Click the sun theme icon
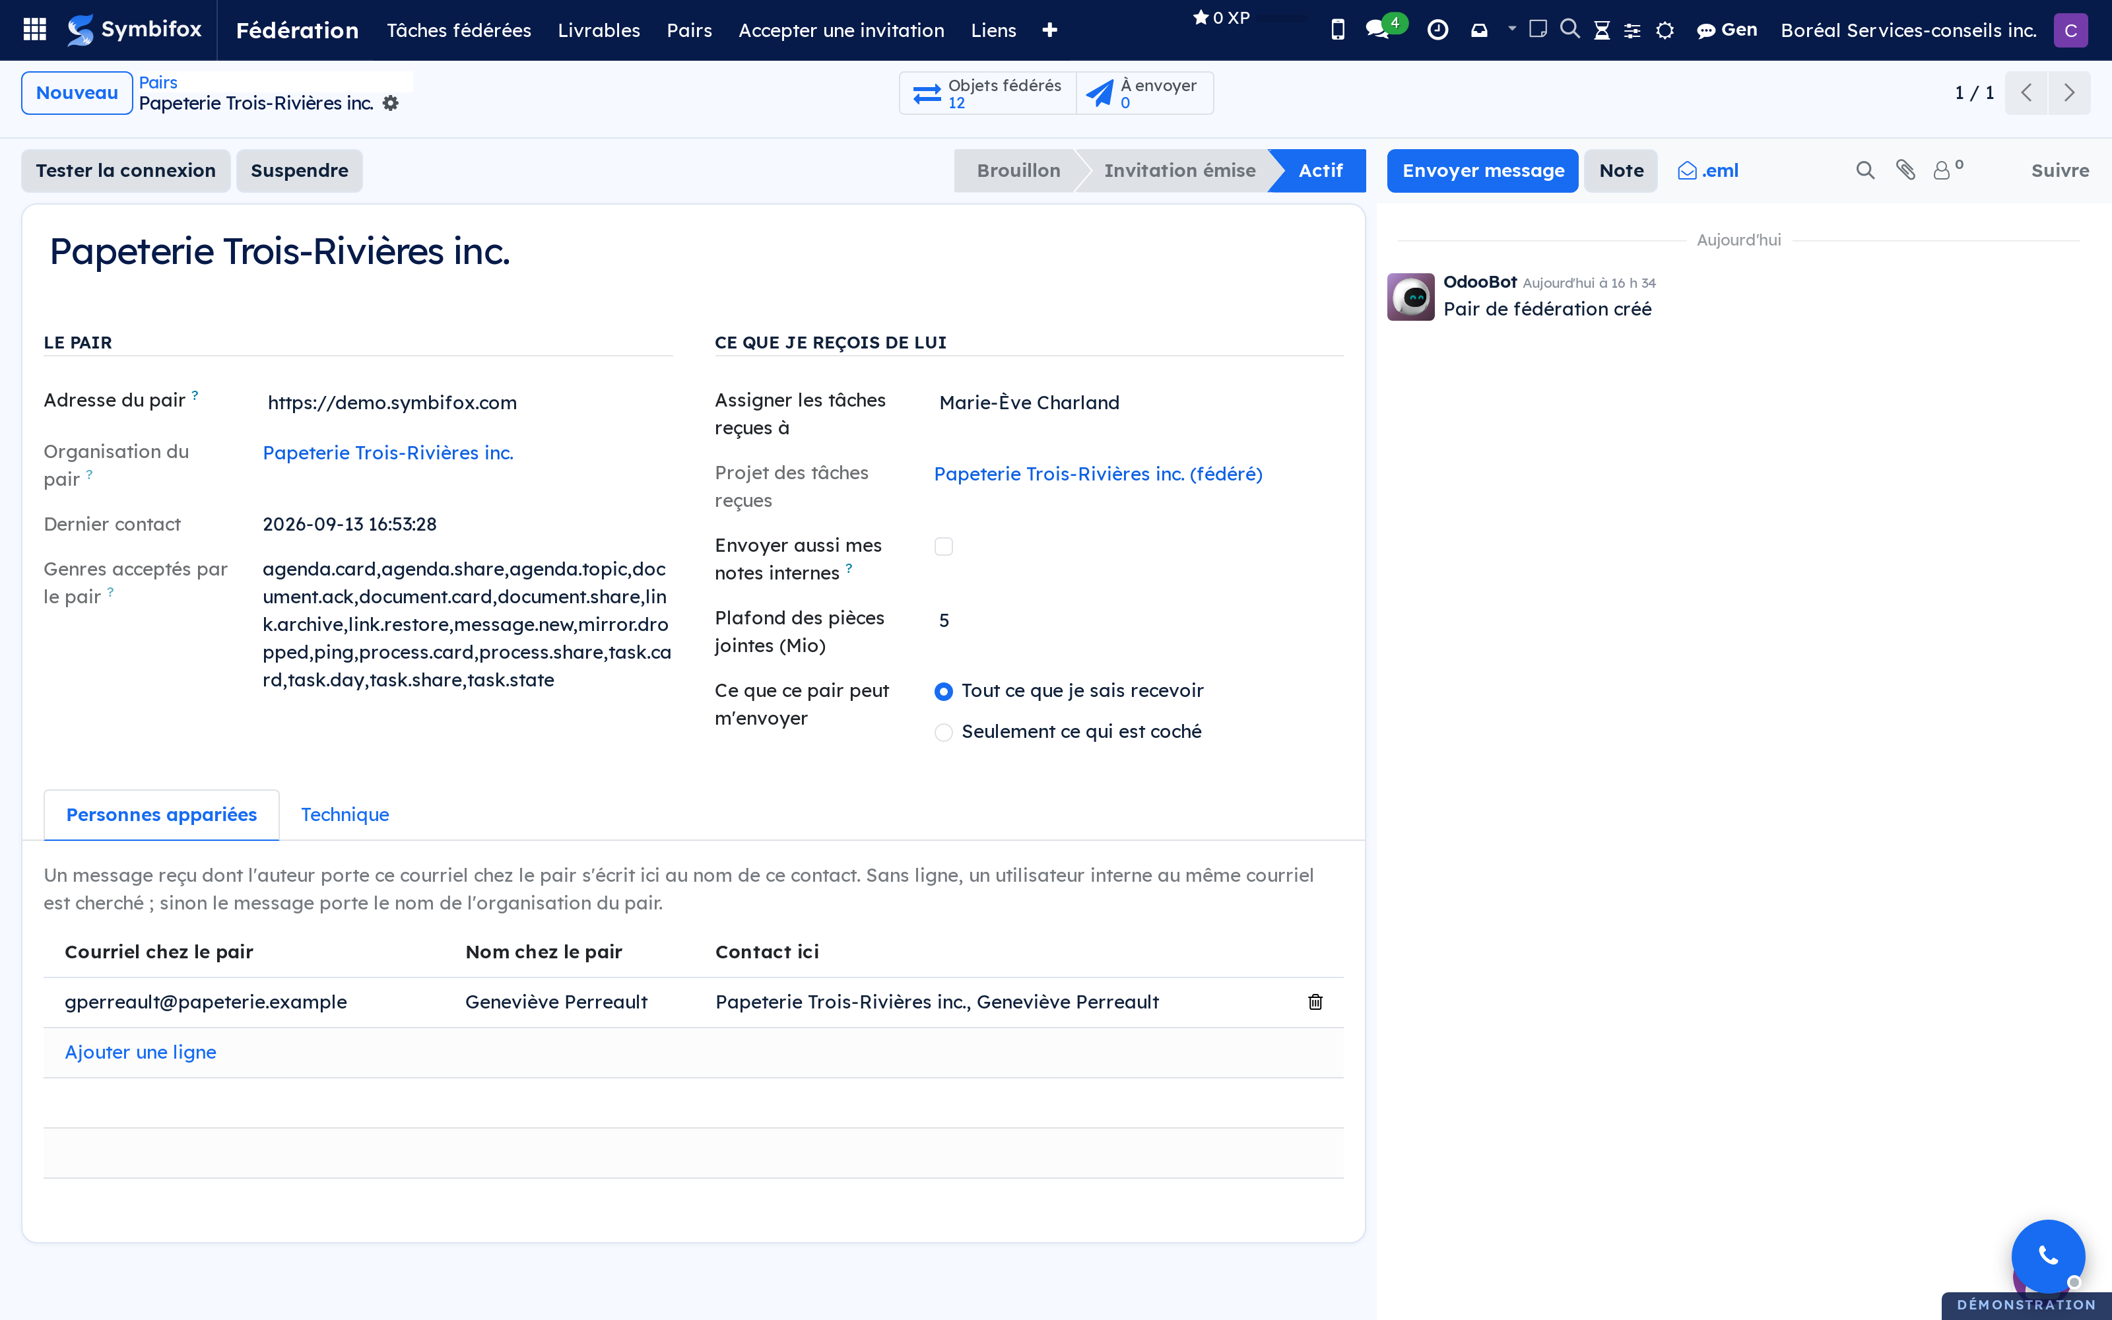Viewport: 2112px width, 1320px height. 1665,30
